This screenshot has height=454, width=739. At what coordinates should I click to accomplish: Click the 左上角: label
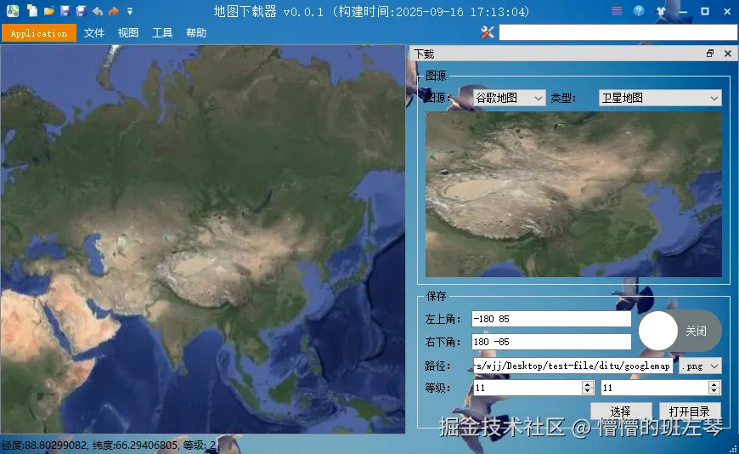tap(443, 319)
